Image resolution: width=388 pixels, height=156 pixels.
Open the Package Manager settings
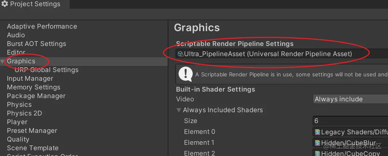(36, 96)
